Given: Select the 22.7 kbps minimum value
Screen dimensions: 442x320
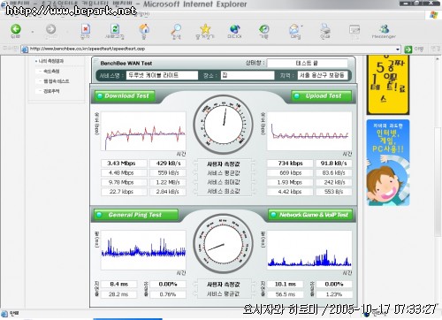Looking at the screenshot, I should point(121,192).
